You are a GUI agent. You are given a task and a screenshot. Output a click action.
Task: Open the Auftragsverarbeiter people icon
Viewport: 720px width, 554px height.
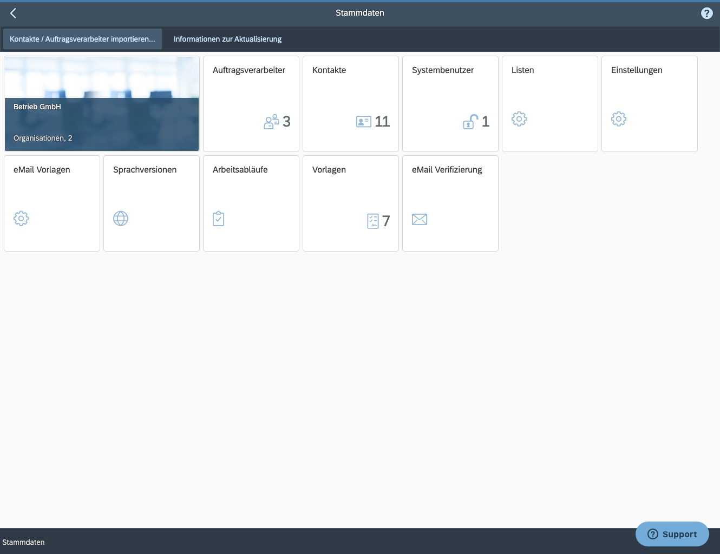[272, 121]
